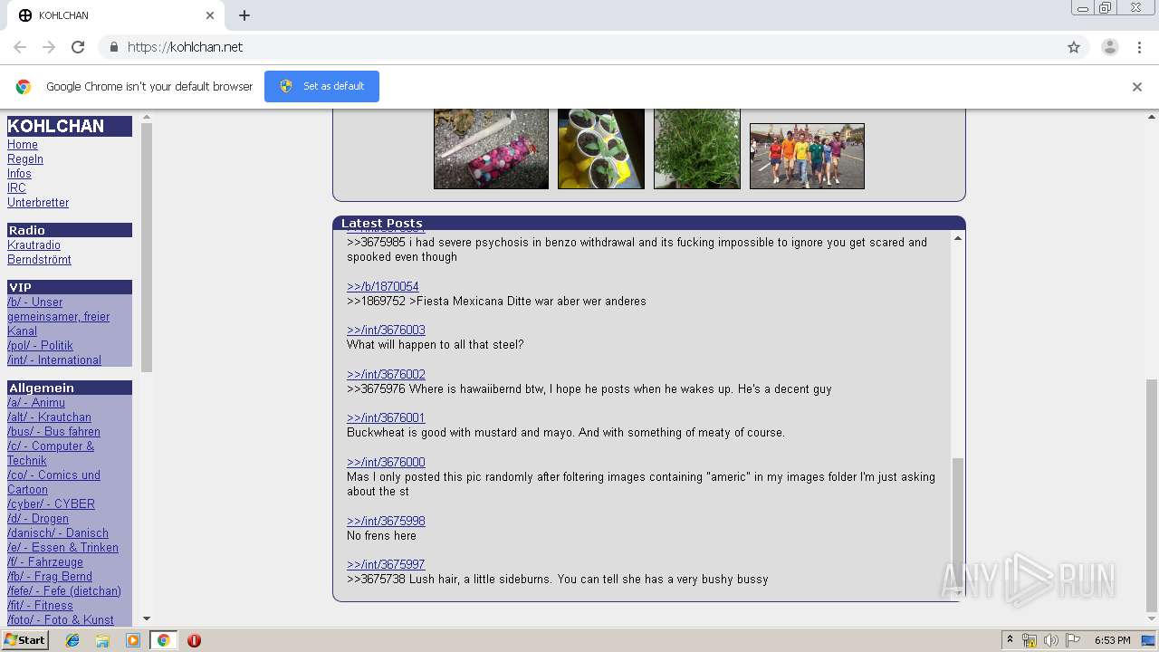Open the Unterbretter sidebar link
The image size is (1159, 652).
(38, 203)
